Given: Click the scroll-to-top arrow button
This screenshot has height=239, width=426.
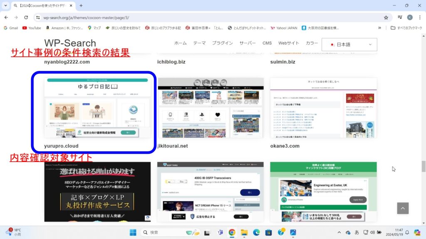Looking at the screenshot, I should pos(402,208).
